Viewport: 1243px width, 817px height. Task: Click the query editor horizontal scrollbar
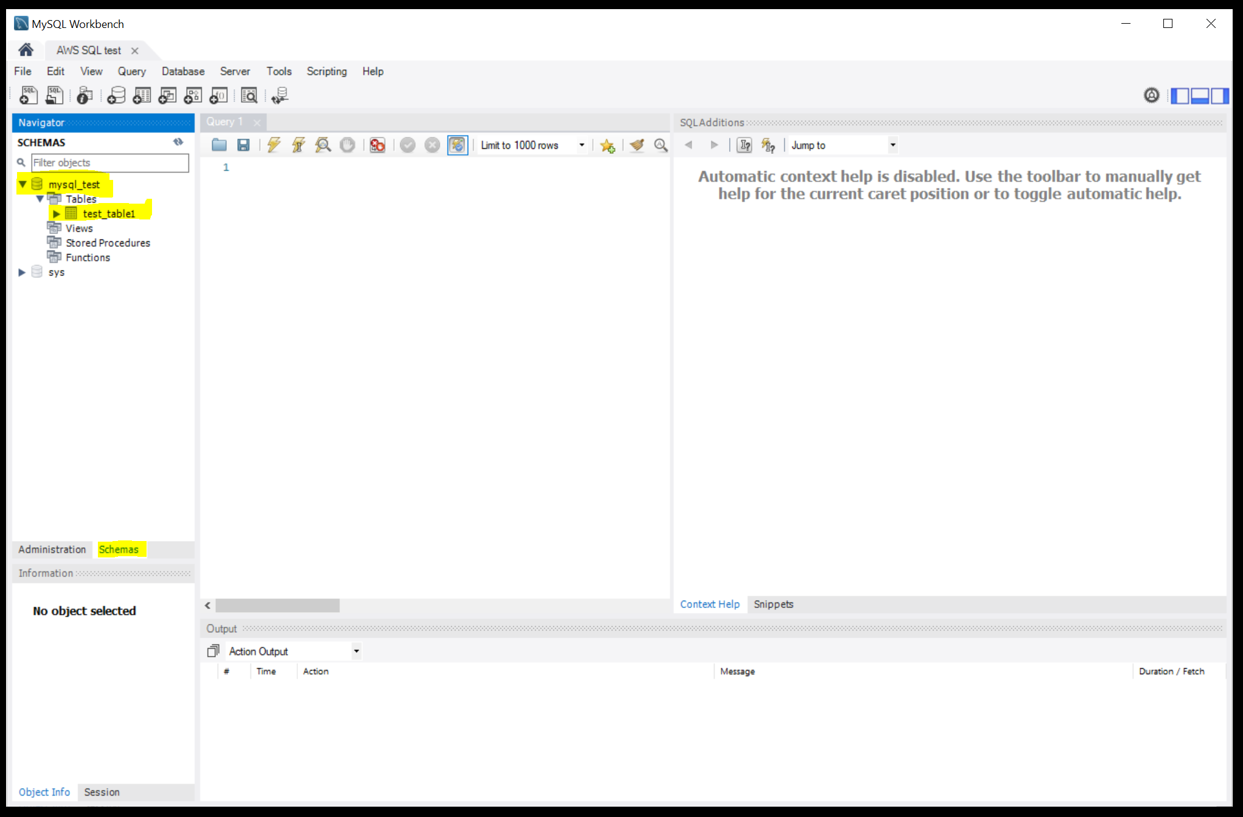click(277, 605)
